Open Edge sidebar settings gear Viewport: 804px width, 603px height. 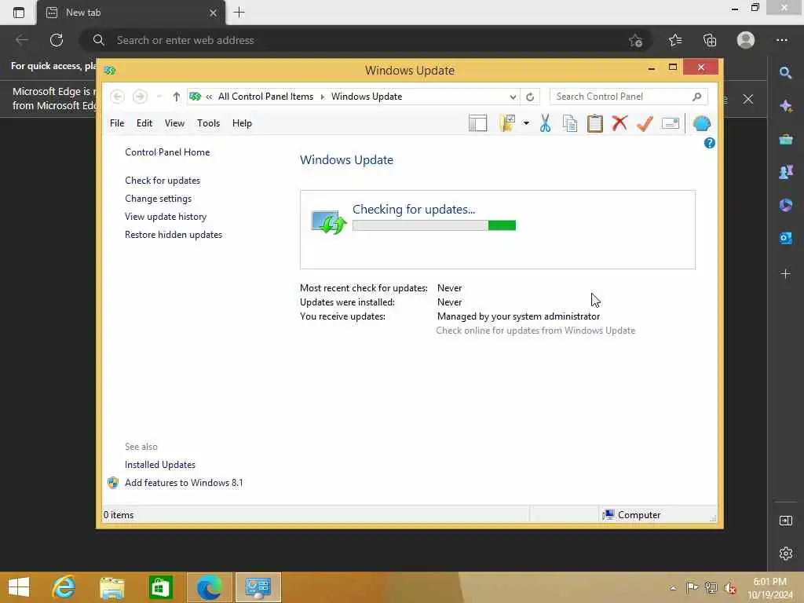coord(785,554)
